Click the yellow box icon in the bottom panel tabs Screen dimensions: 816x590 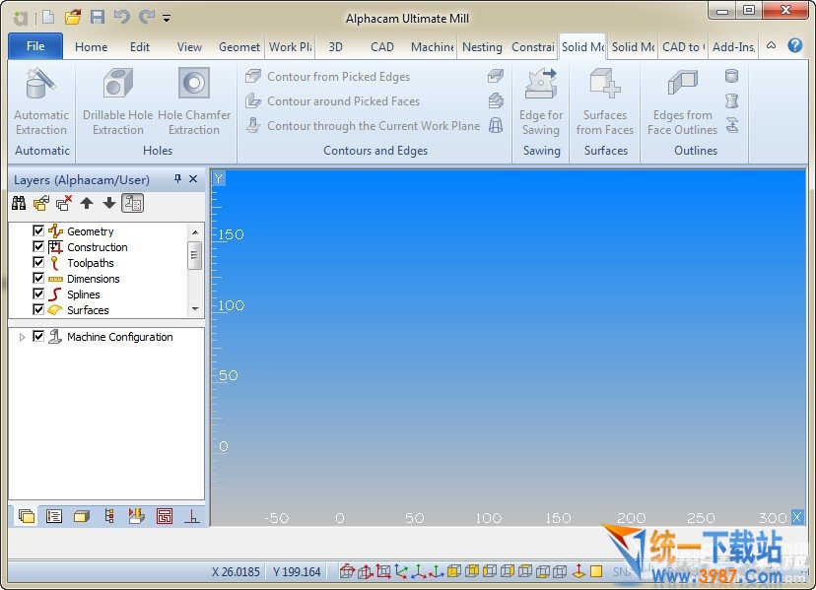(82, 516)
